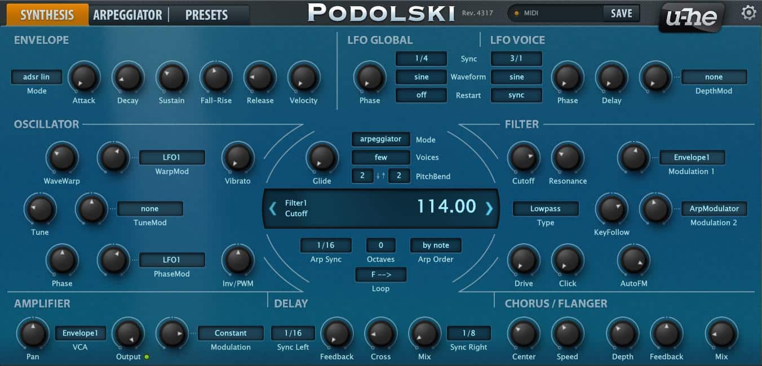Viewport: 762px width, 366px height.
Task: Open the Voices 'few' selector
Action: pos(381,158)
